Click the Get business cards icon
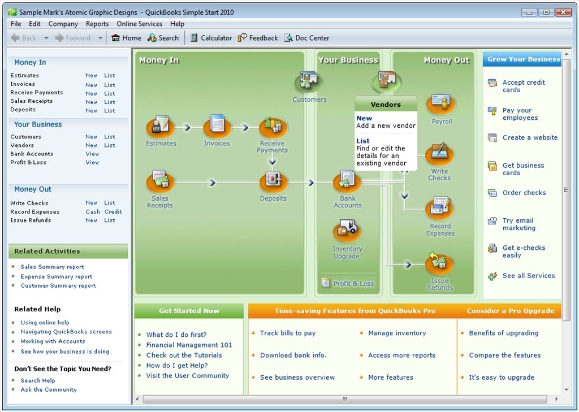Image resolution: width=579 pixels, height=412 pixels. click(492, 166)
